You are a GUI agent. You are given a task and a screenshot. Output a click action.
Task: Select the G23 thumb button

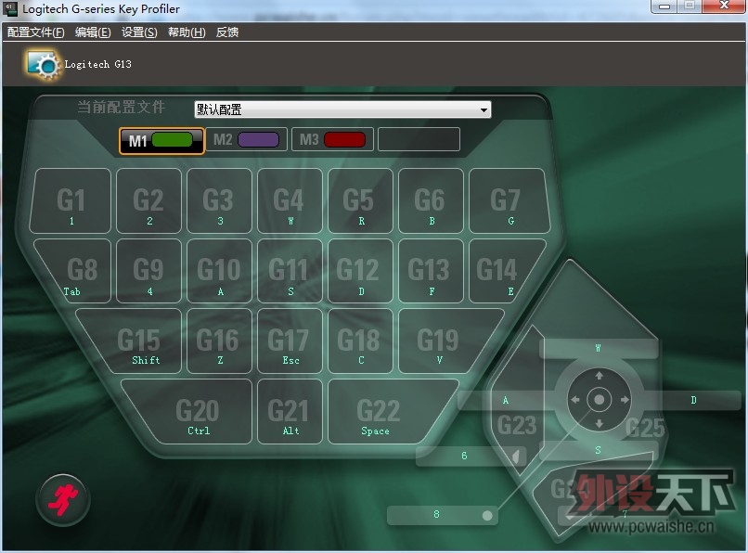[x=517, y=425]
